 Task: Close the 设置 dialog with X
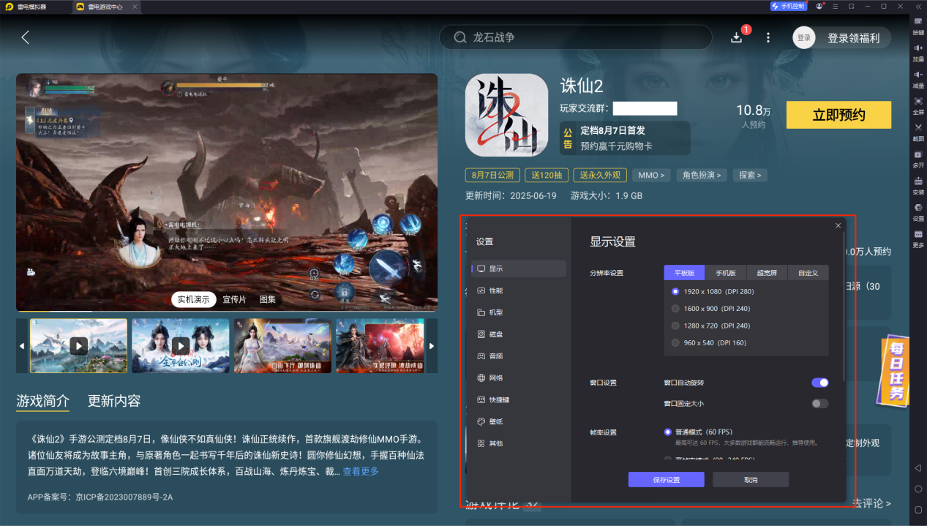click(x=838, y=226)
